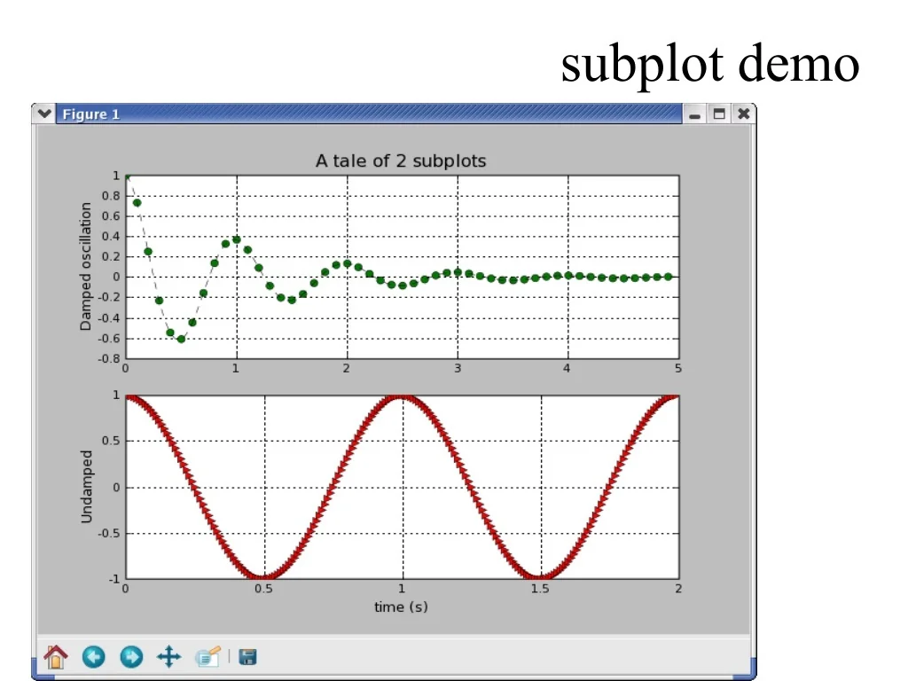Click the Save figure floppy disk icon
This screenshot has width=908, height=681.
(x=248, y=657)
